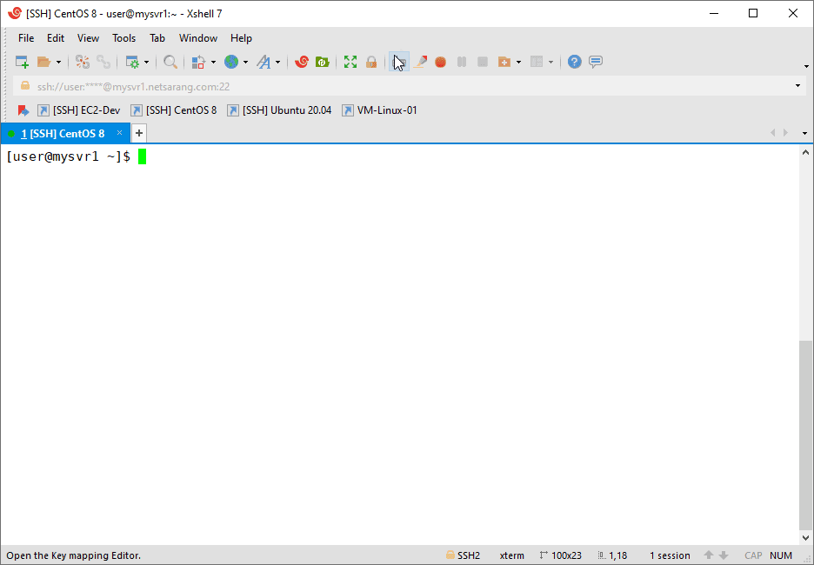This screenshot has width=814, height=565.
Task: Click the Disconnect toolbar icon
Action: (x=83, y=63)
